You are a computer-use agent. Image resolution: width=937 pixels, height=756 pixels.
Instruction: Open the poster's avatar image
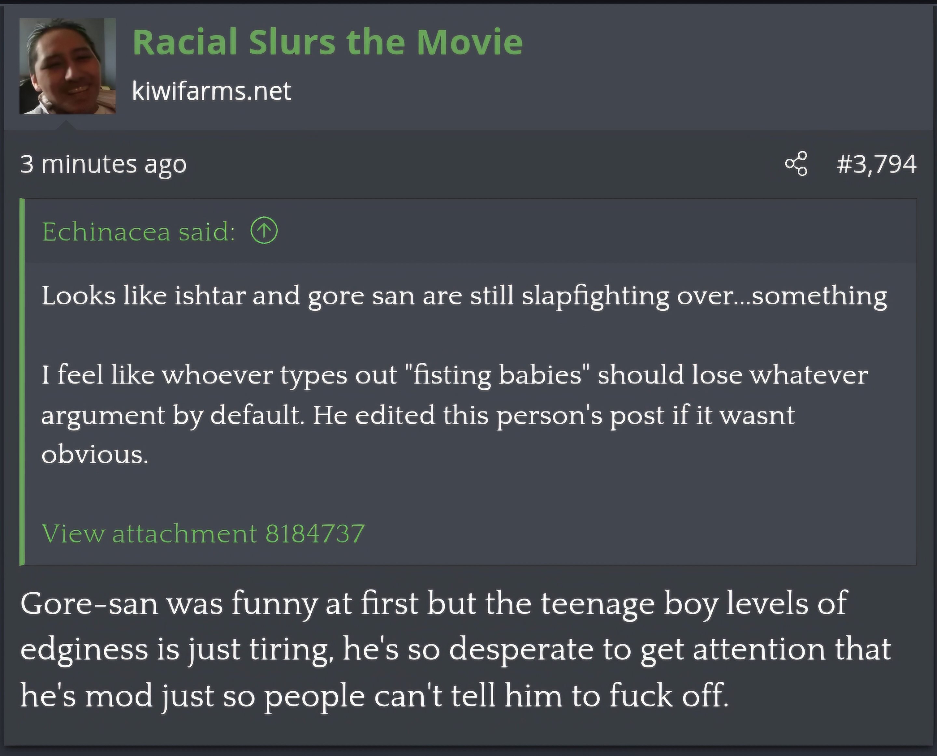tap(68, 66)
